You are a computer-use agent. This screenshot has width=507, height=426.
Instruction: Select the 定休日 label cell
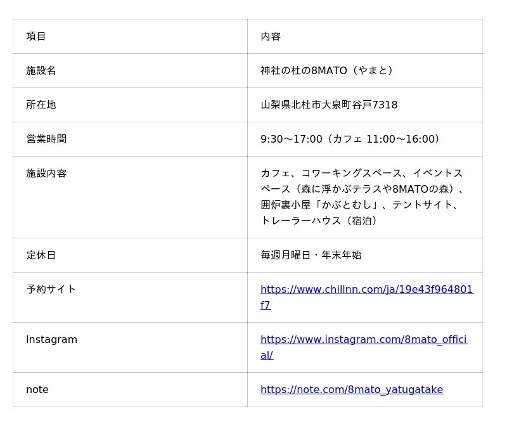click(x=130, y=255)
